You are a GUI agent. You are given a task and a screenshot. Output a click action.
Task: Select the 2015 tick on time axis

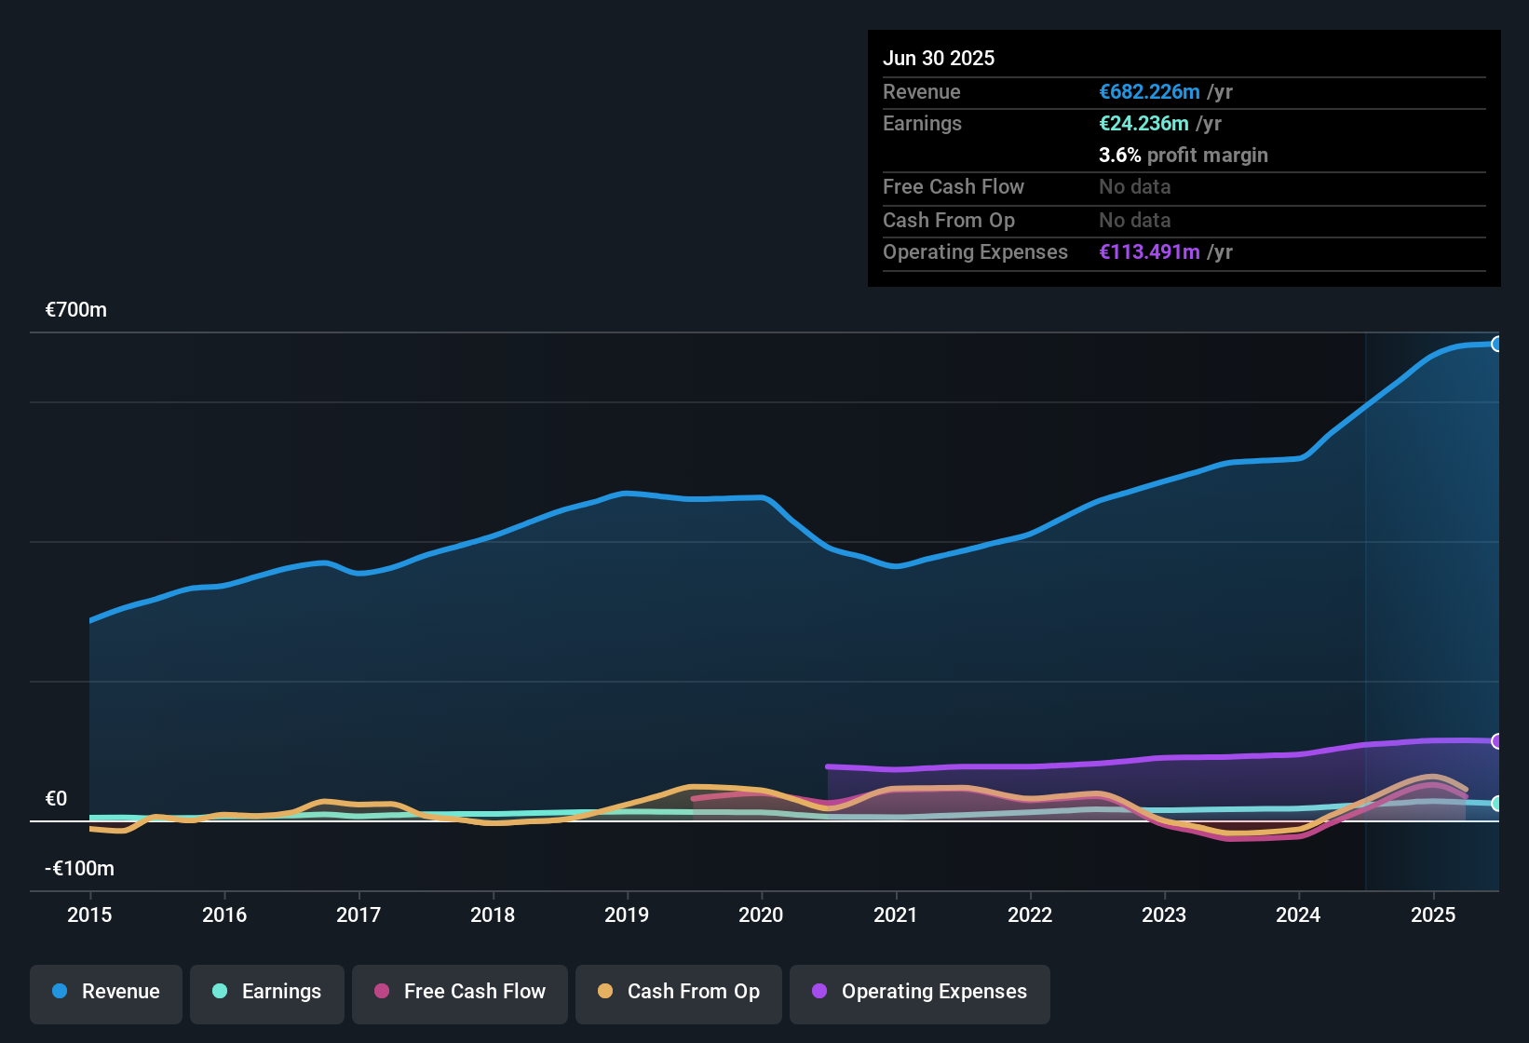click(89, 914)
